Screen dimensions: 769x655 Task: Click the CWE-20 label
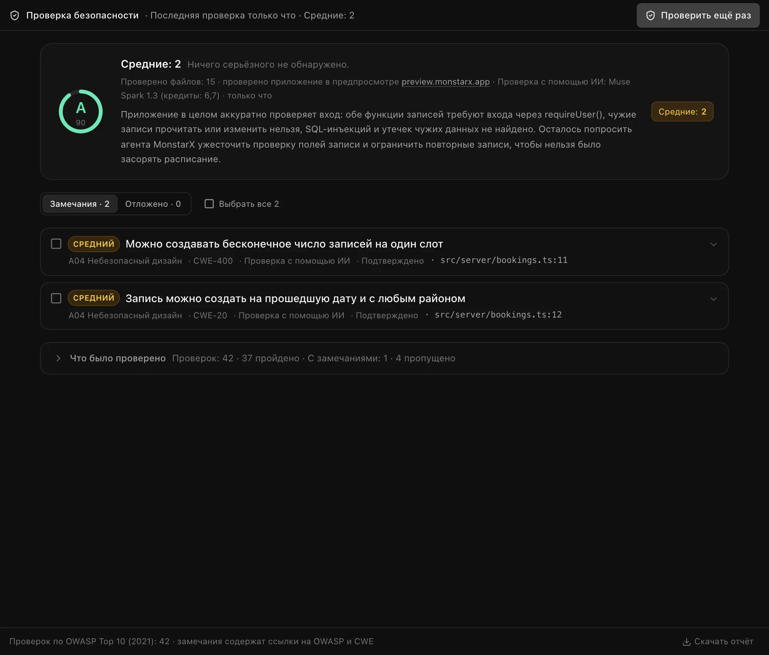210,315
